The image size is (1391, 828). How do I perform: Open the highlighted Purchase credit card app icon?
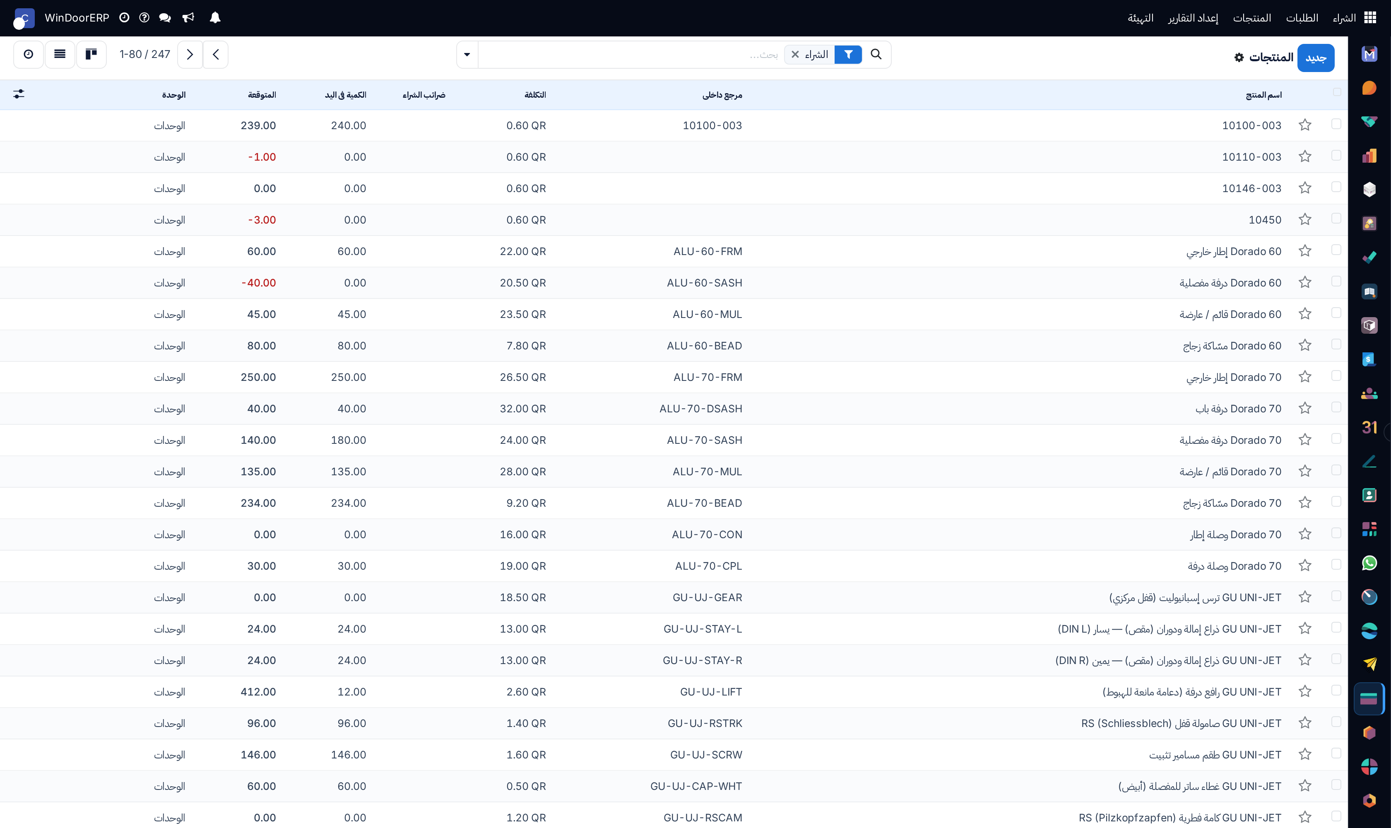coord(1369,698)
